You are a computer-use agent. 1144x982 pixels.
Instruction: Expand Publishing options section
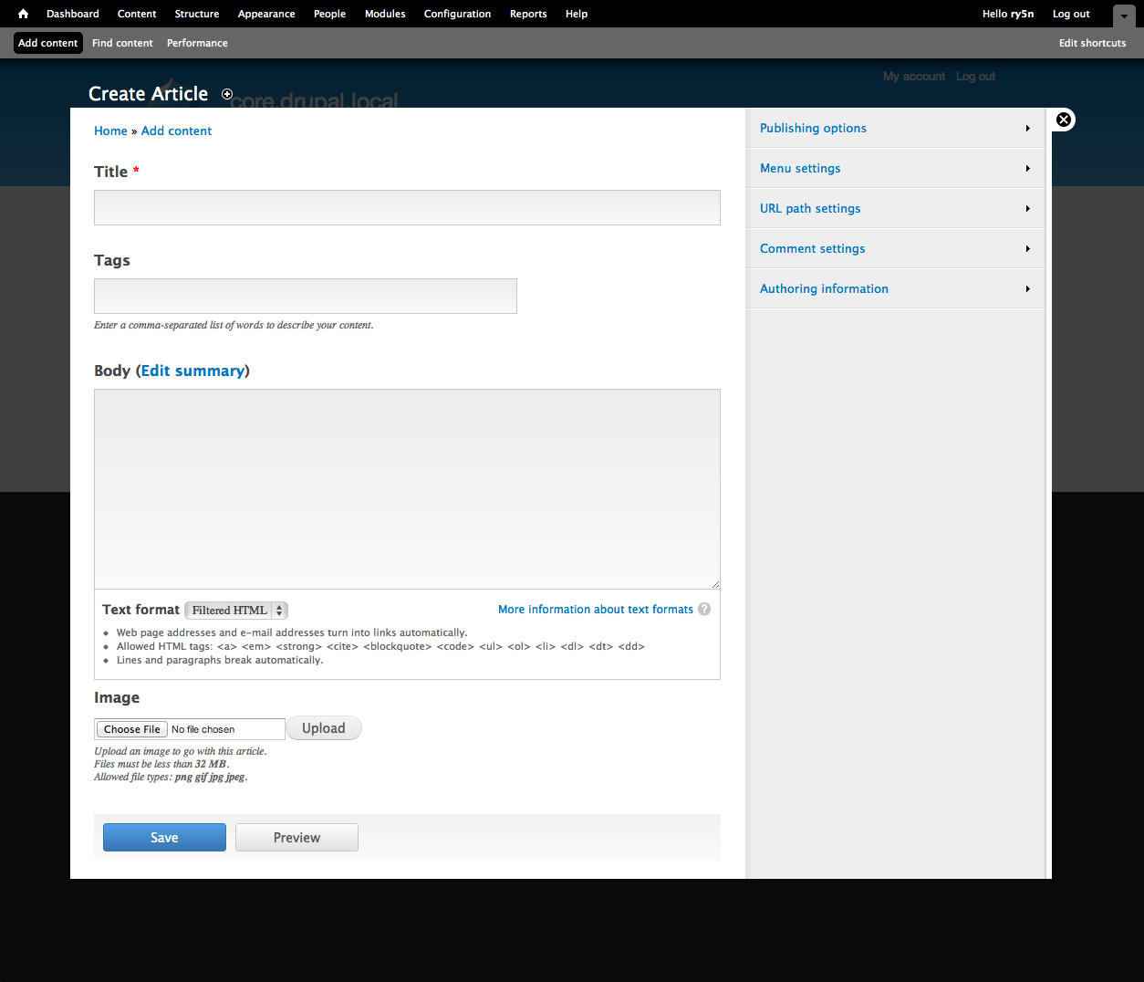pyautogui.click(x=813, y=129)
